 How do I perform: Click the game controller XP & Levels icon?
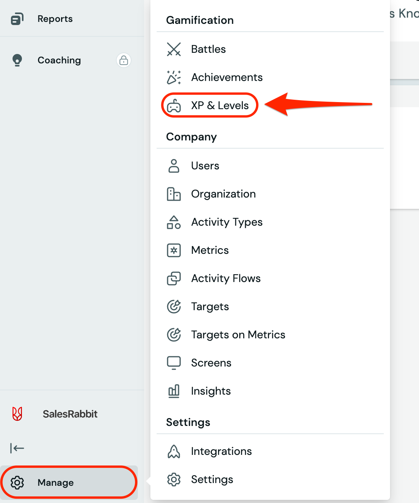pos(174,106)
